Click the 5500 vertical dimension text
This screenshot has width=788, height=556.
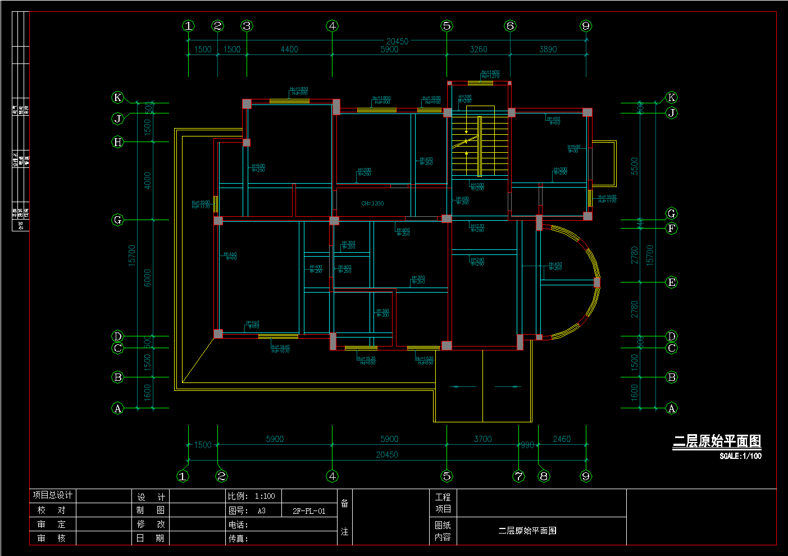635,166
